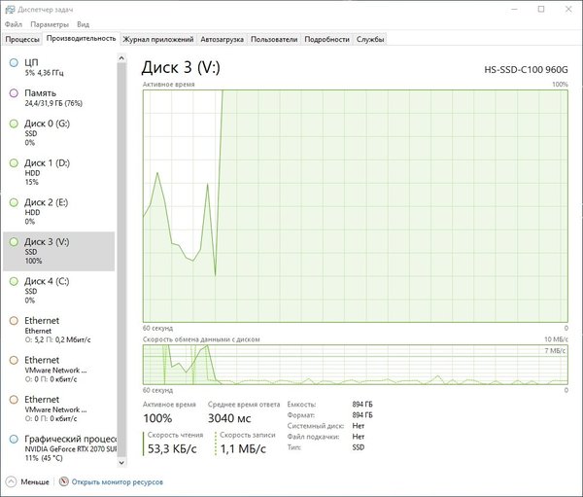Click the sidebar vertical scrollbar
This screenshot has height=497, width=583.
click(121, 195)
